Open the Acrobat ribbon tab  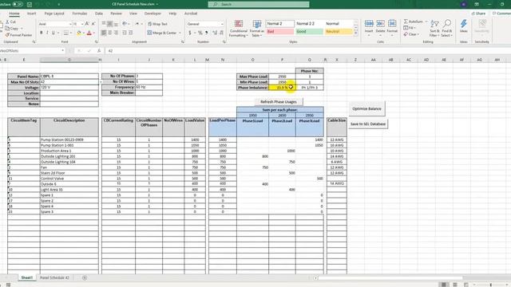[x=191, y=14]
